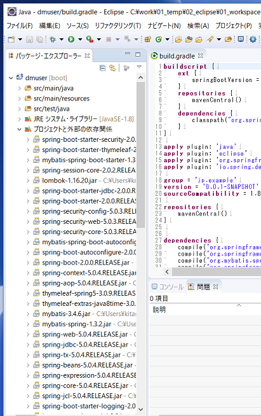The width and height of the screenshot is (261, 416).
Task: Expand the src/test/java folder
Action: pyautogui.click(x=19, y=109)
